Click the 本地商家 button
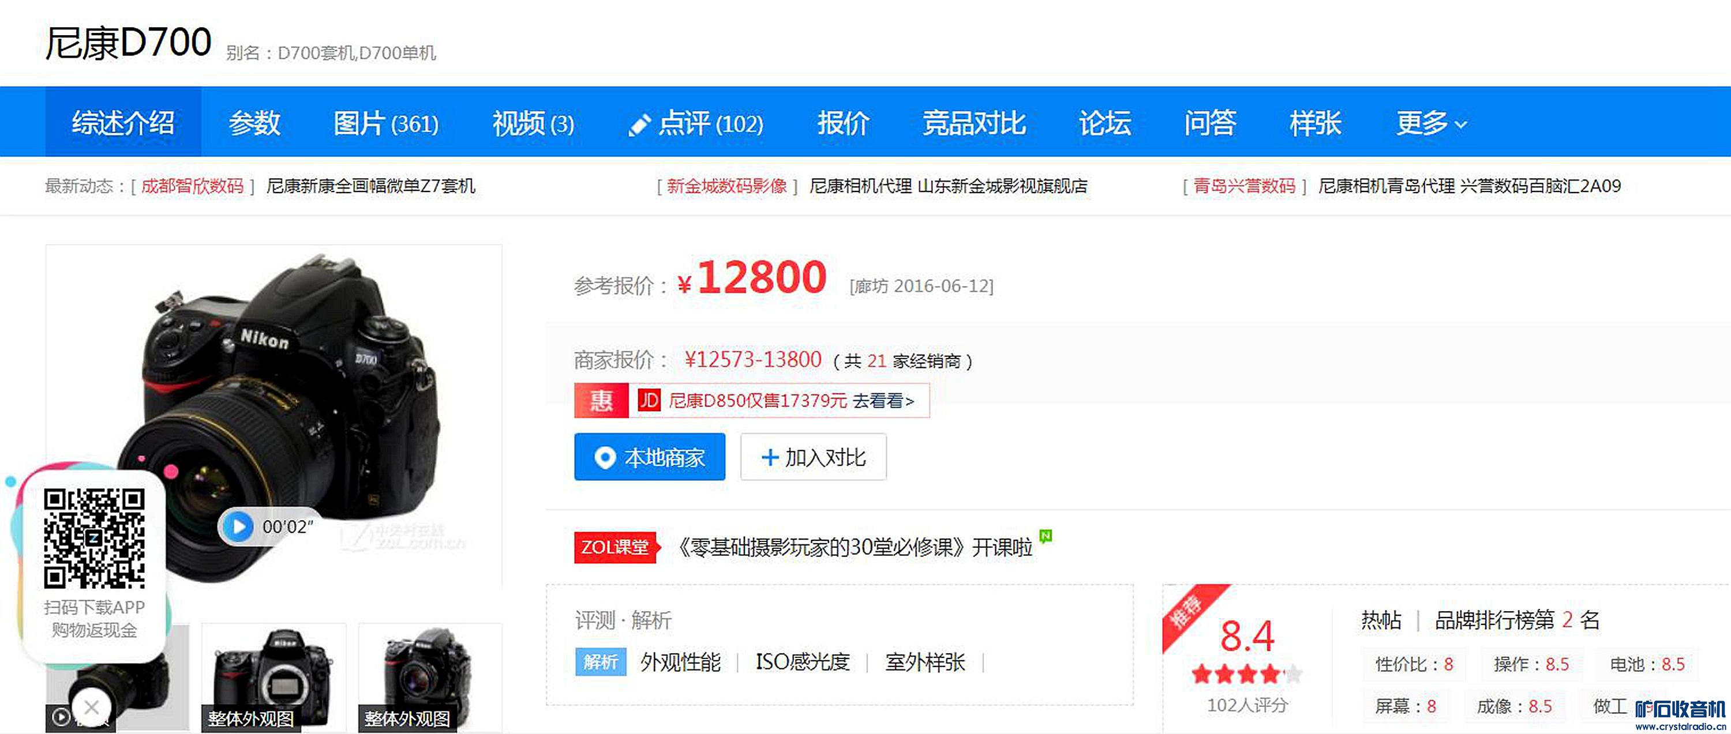Viewport: 1731px width, 734px height. coord(649,457)
